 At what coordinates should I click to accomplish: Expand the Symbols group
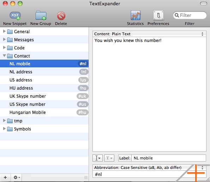[4, 129]
